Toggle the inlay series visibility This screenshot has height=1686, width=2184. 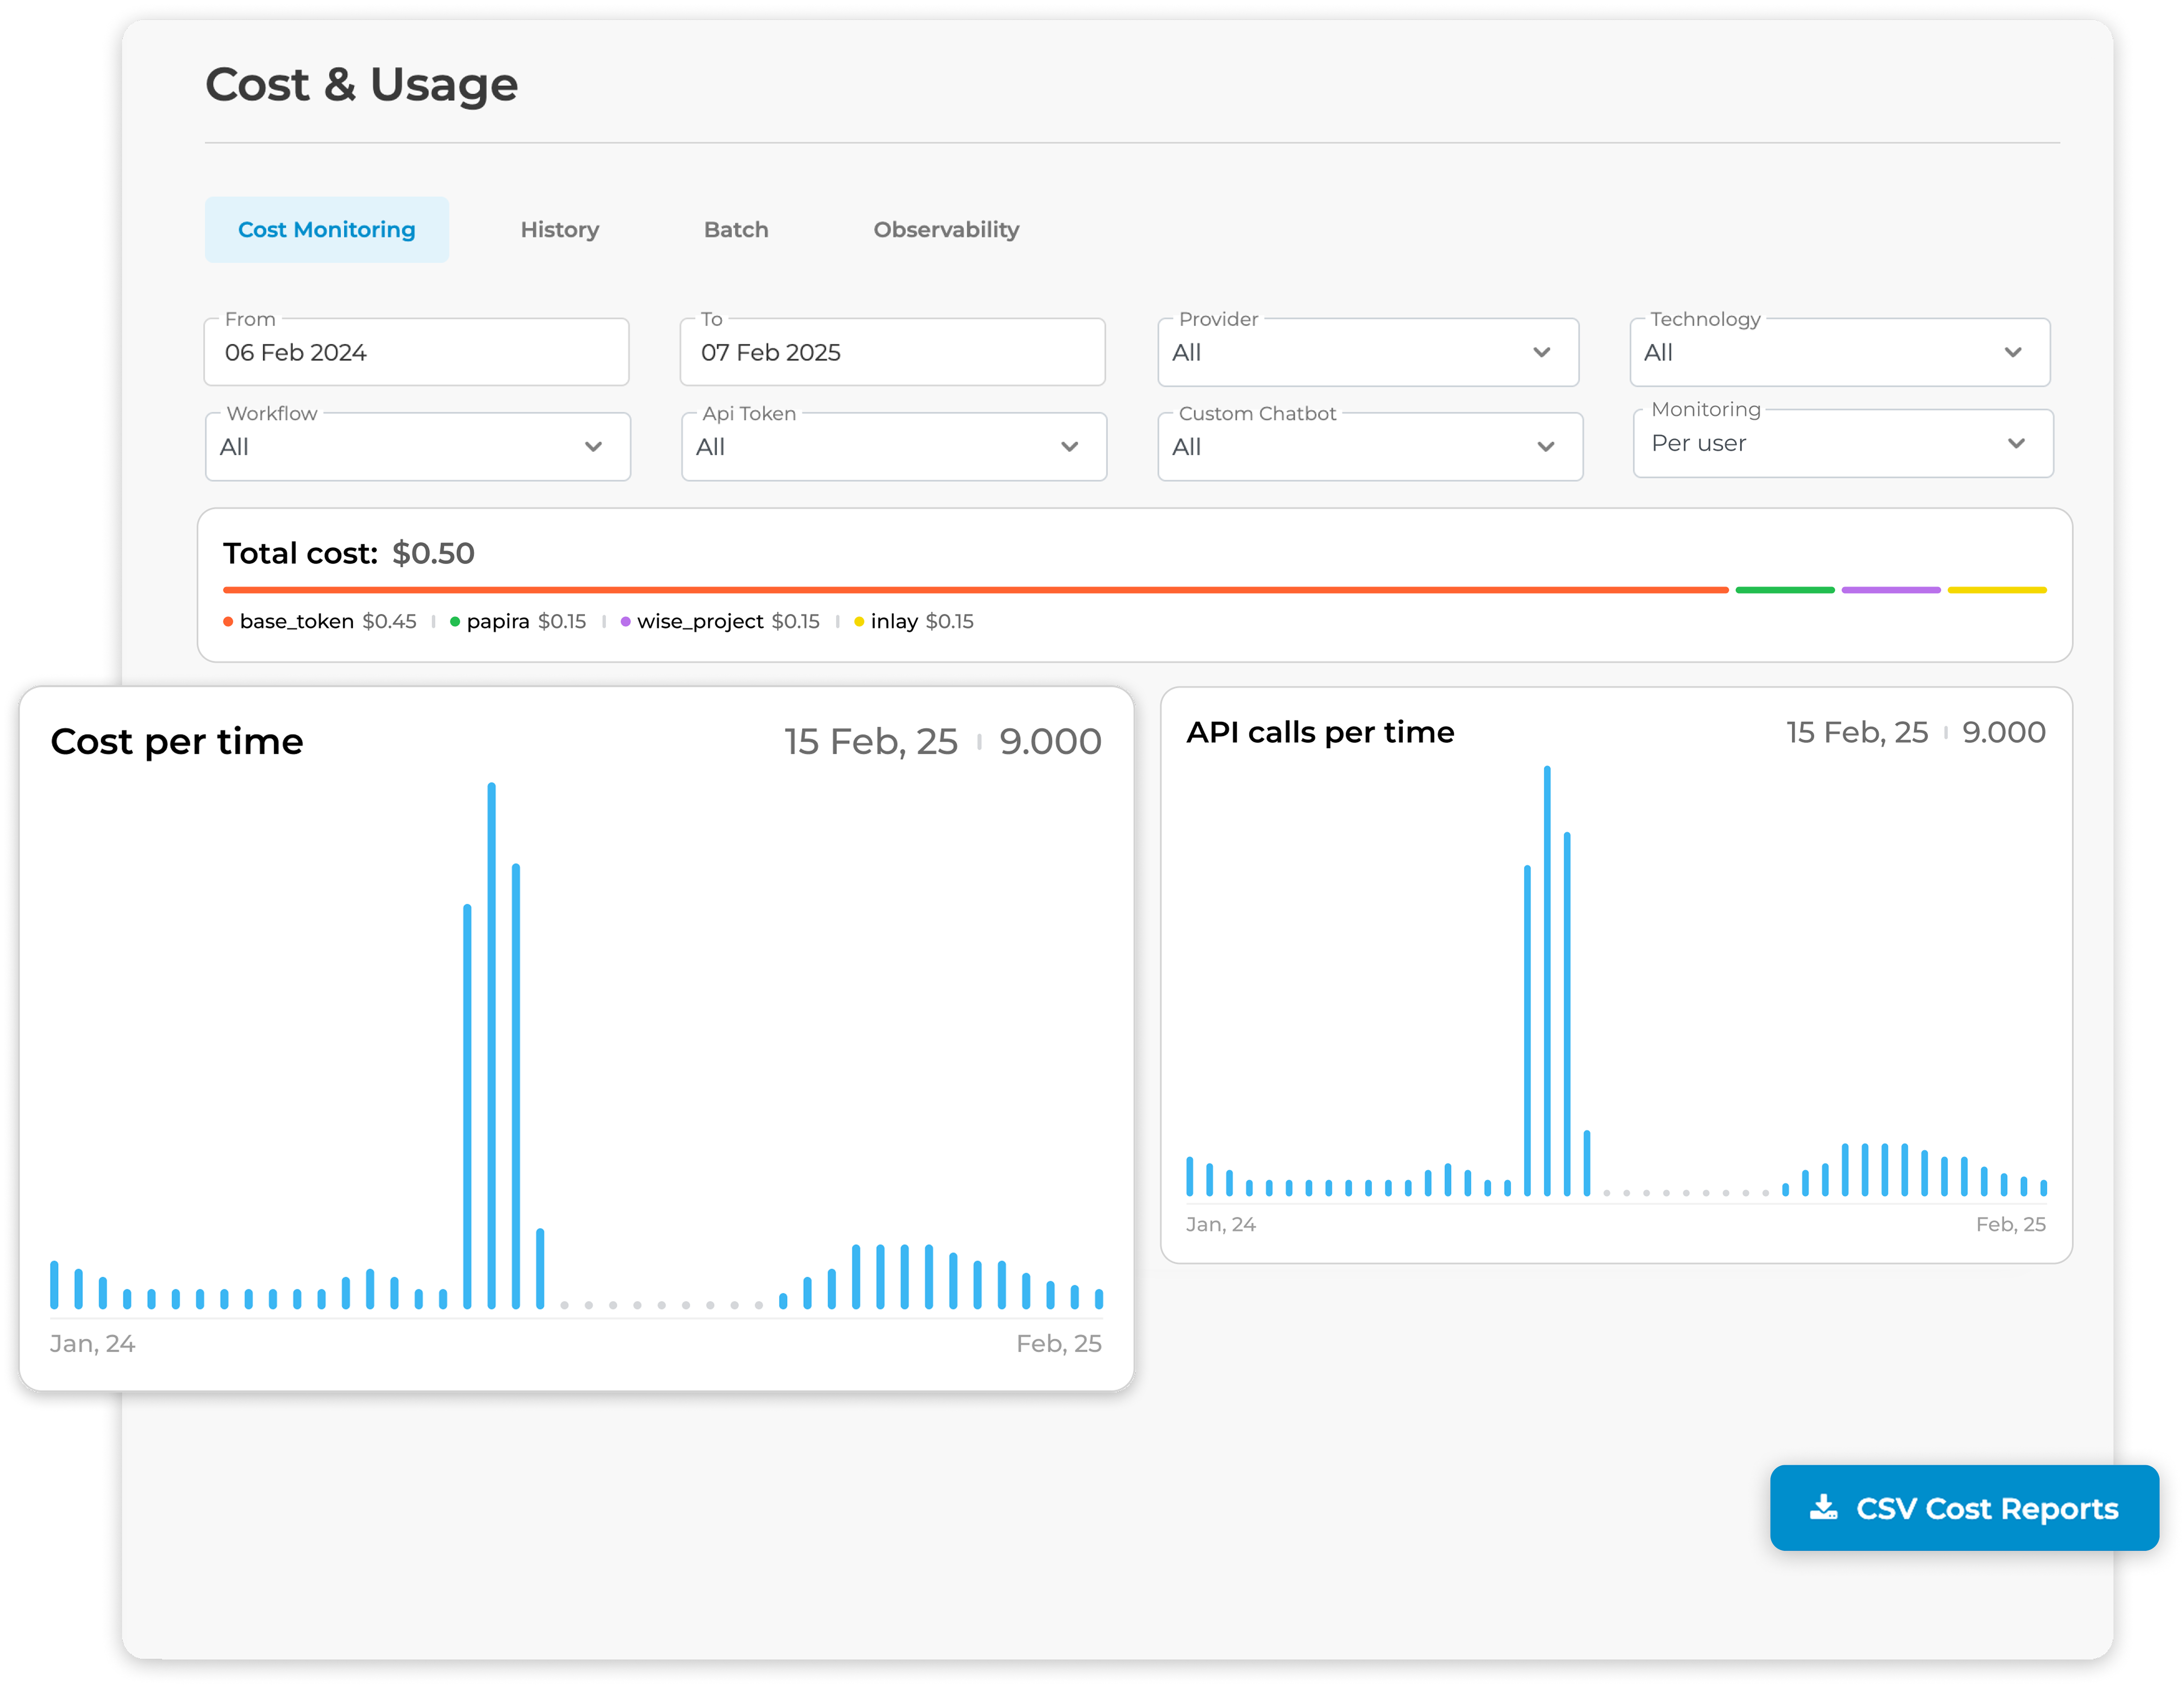[893, 621]
